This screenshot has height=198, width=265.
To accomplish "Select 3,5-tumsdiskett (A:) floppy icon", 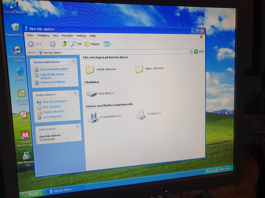I will click(x=93, y=118).
